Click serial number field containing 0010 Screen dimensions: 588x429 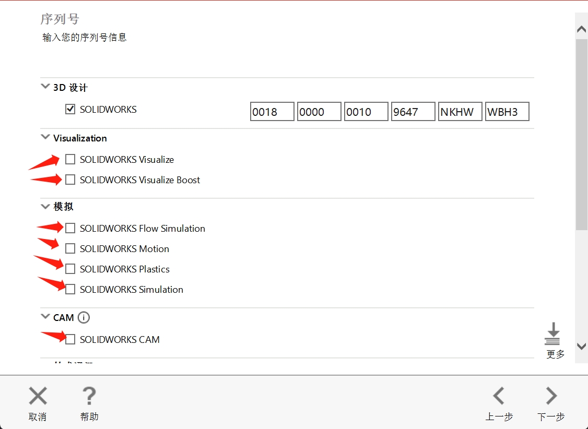tap(367, 112)
